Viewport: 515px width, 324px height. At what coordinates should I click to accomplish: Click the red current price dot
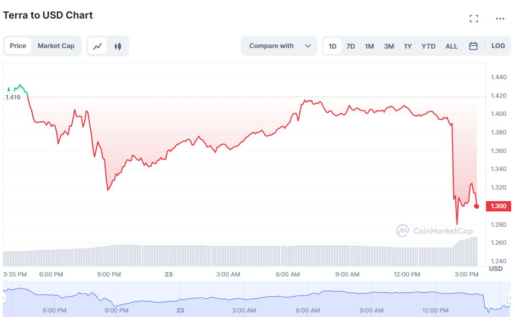477,206
